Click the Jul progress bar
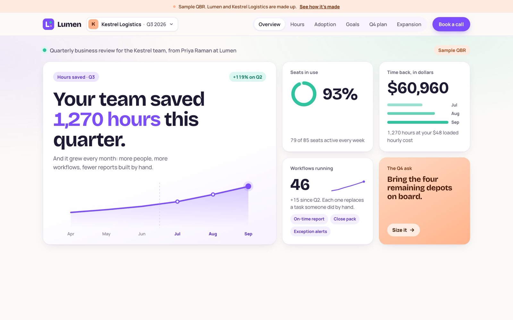This screenshot has width=513, height=320. tap(405, 105)
